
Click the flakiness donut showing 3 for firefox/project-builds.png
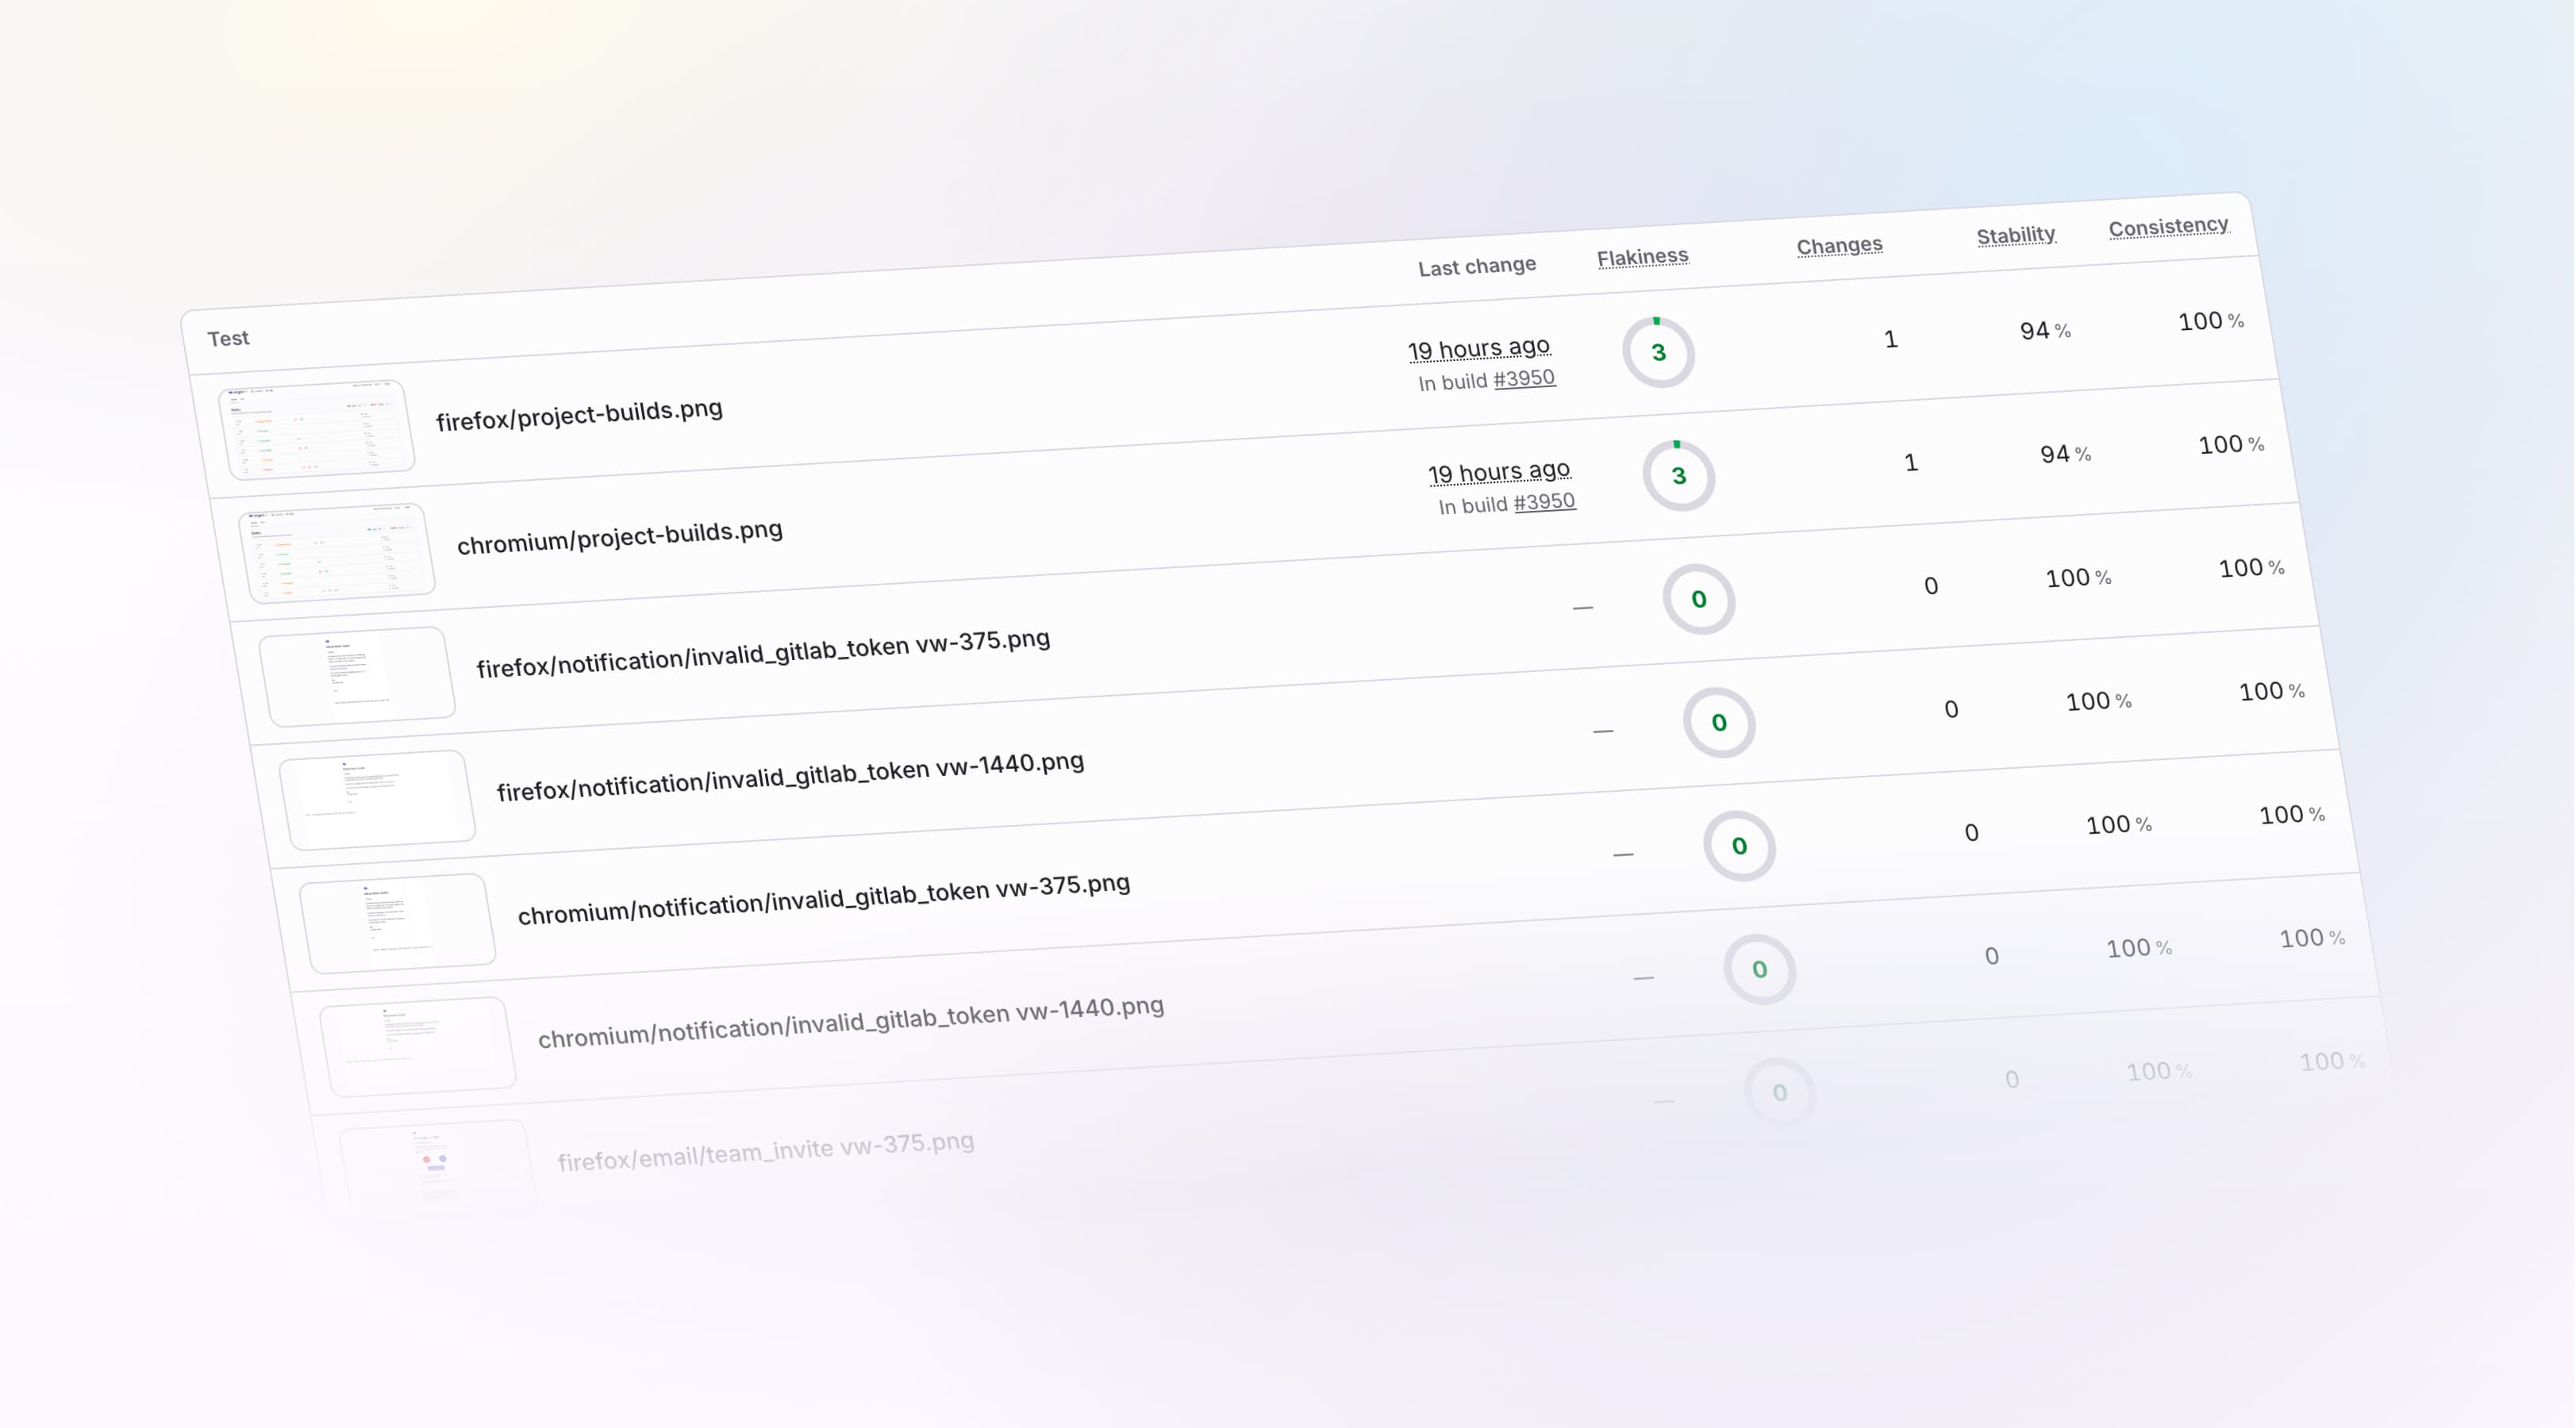coord(1657,351)
